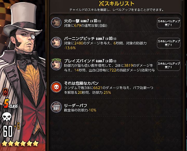Screen dimensions: 187x151
Task: Tap the ブレイズバインド drive skill icon
Action: [x=56, y=64]
